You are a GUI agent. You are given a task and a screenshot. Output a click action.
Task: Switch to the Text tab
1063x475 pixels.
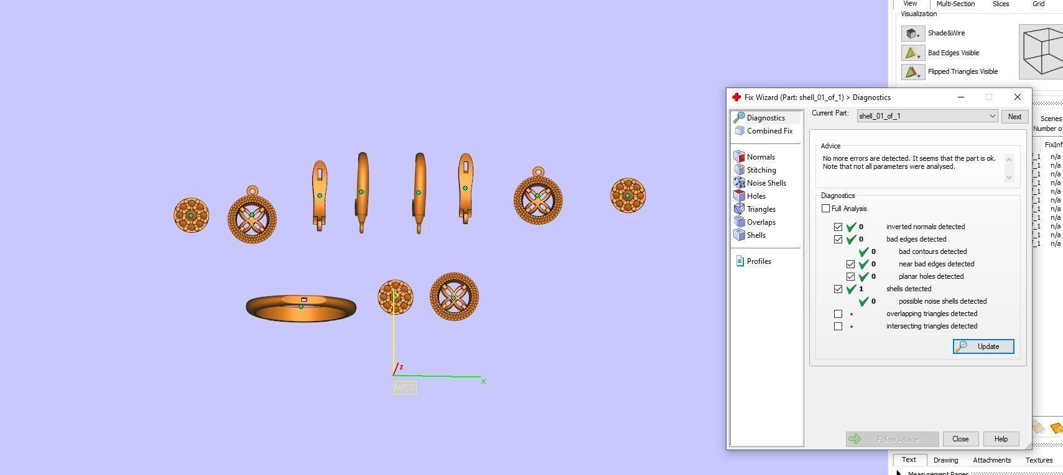909,460
